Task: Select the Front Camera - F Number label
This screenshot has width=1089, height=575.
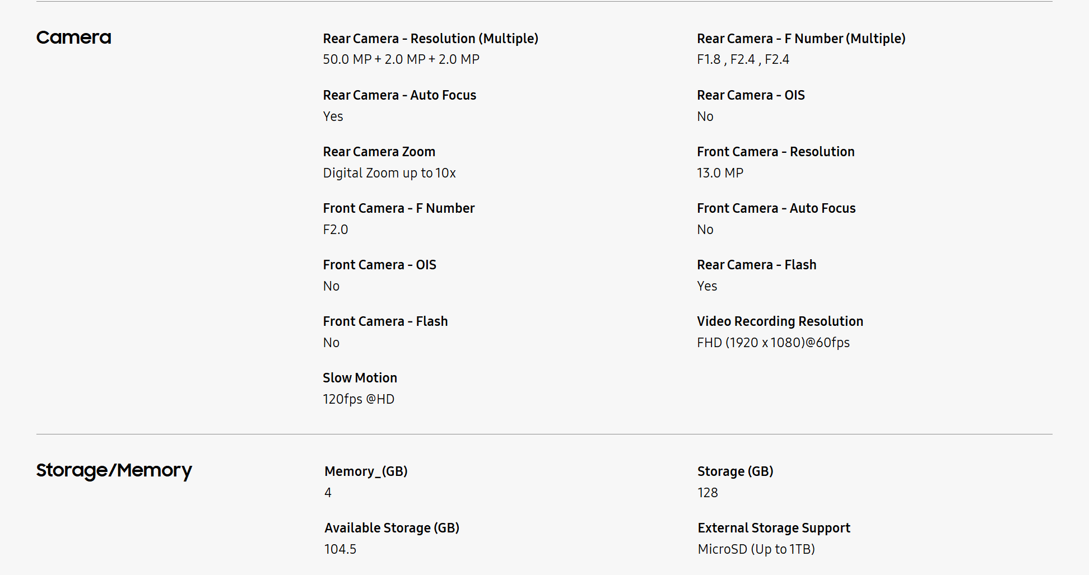Action: tap(398, 208)
